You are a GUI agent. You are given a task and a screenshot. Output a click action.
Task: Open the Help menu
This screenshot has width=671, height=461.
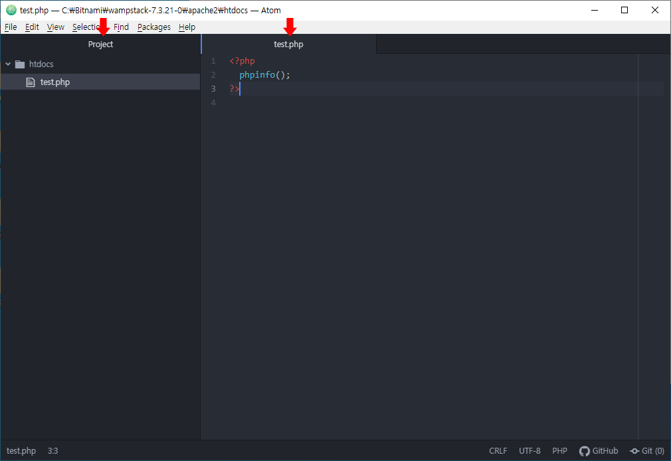click(x=187, y=27)
